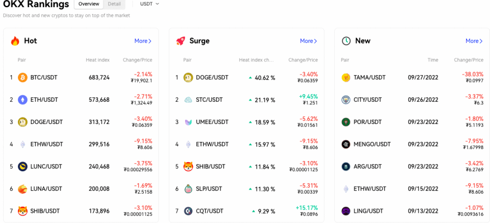Click listing date 09/13/2022

click(x=423, y=211)
